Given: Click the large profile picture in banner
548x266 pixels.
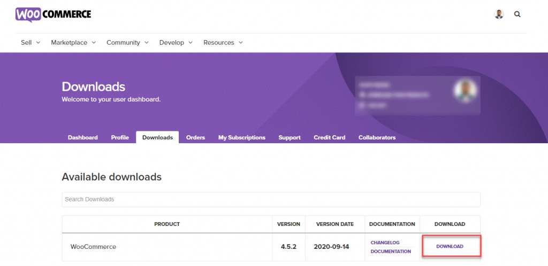Looking at the screenshot, I should click(x=465, y=91).
